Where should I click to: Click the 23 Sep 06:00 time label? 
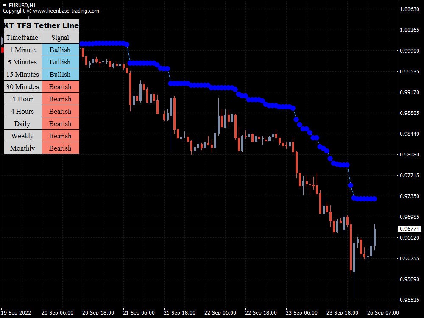pos(301,313)
